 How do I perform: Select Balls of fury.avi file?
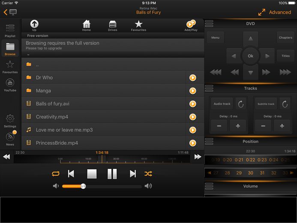(x=104, y=104)
